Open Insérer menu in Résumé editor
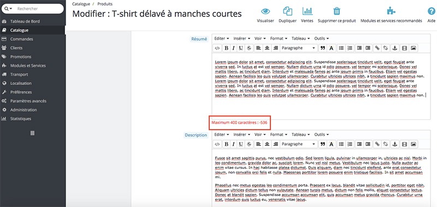 coord(241,38)
